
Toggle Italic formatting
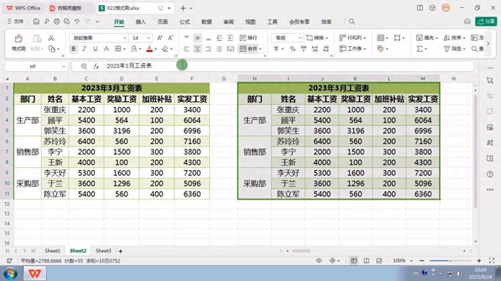(x=84, y=49)
